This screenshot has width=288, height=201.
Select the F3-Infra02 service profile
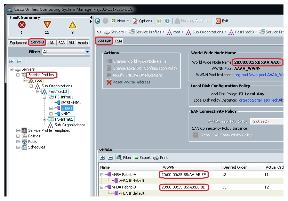point(63,119)
